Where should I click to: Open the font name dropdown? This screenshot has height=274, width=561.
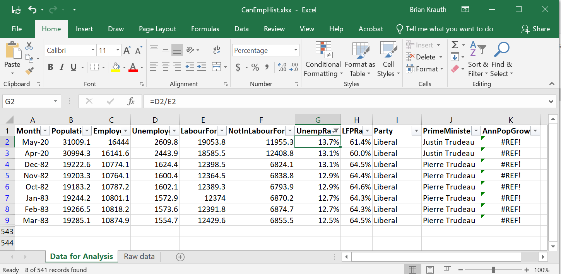tap(93, 50)
